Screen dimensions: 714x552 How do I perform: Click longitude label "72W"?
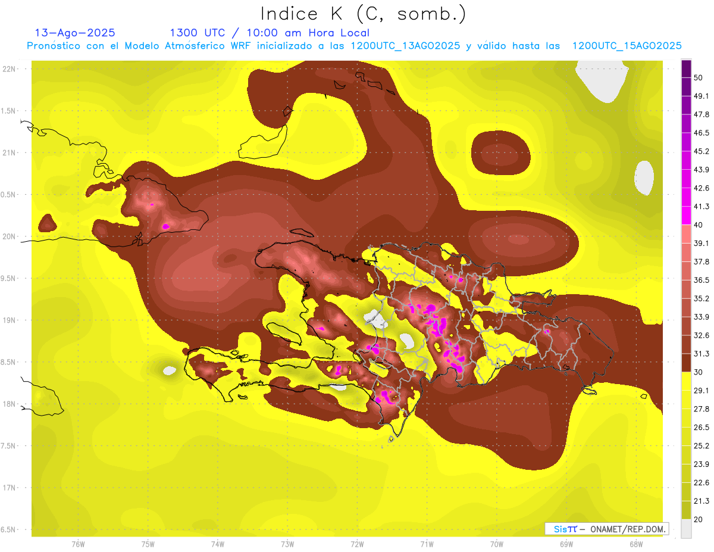(357, 544)
